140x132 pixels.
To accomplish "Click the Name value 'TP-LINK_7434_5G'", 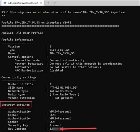I will (62, 53).
